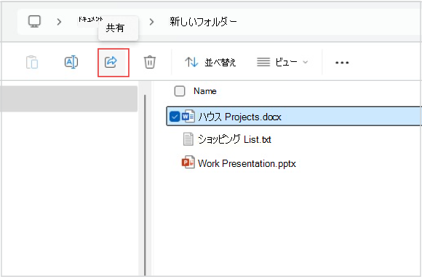Open the ビュー view dropdown
Image resolution: width=422 pixels, height=277 pixels.
click(x=282, y=62)
